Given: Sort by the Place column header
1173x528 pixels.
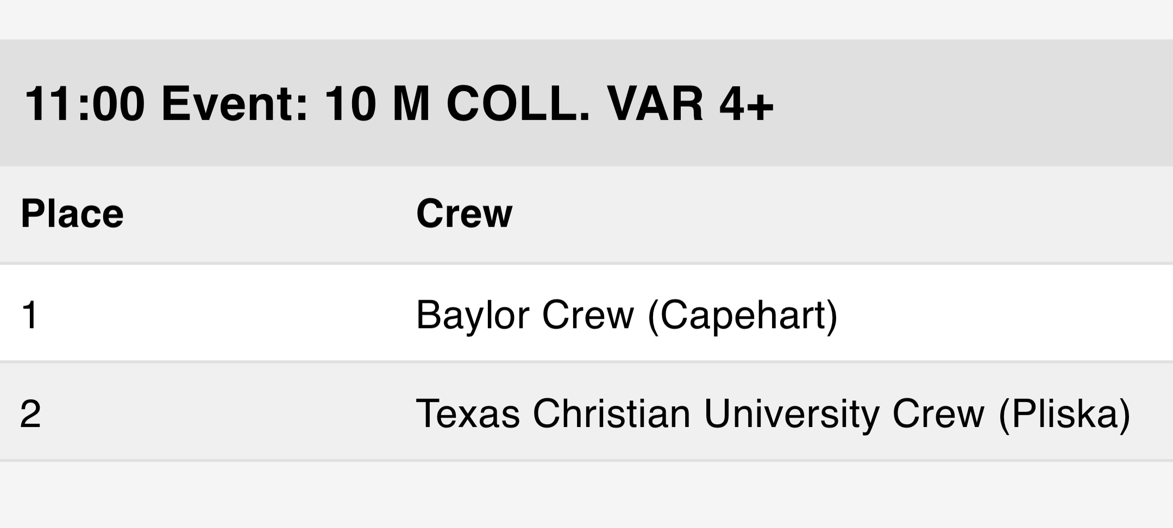Looking at the screenshot, I should click(x=72, y=213).
